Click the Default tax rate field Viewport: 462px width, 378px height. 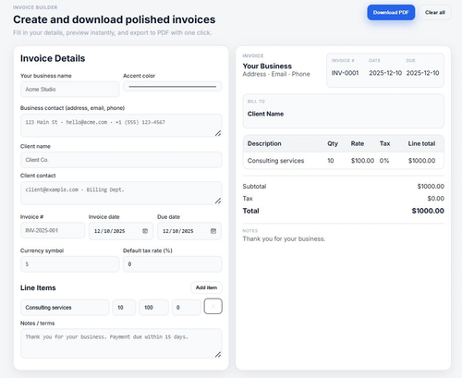point(173,264)
